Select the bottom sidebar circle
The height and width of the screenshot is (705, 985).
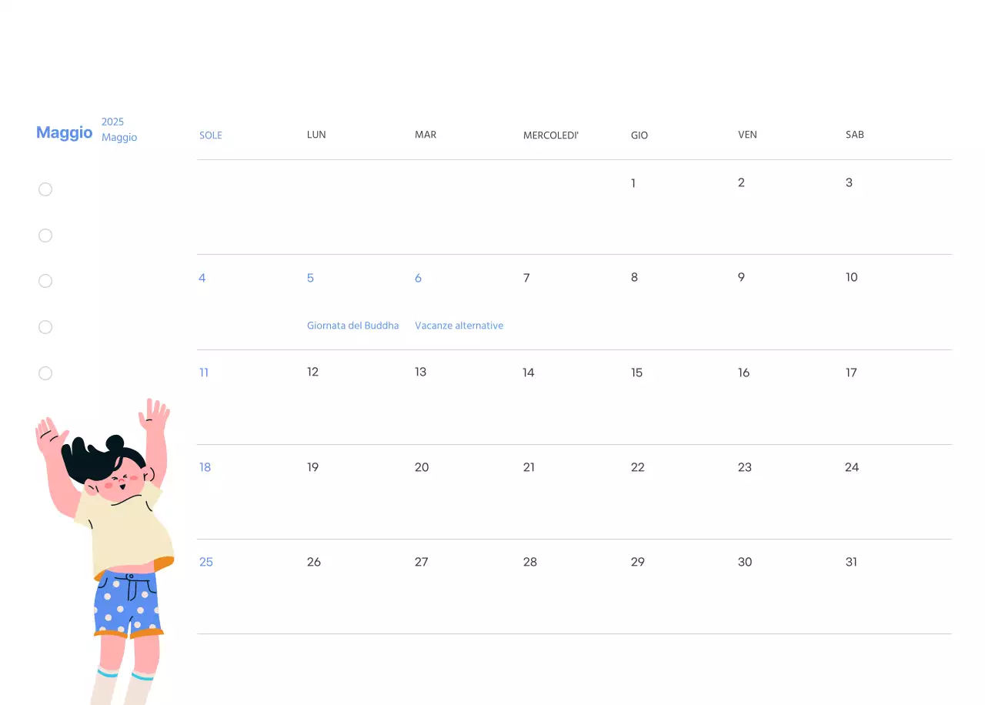pyautogui.click(x=45, y=373)
